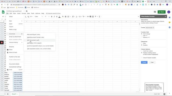Open the Google account avatar

(169, 12)
